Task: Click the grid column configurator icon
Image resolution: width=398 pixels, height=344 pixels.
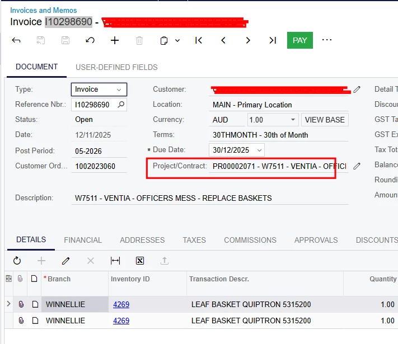Action: point(8,279)
